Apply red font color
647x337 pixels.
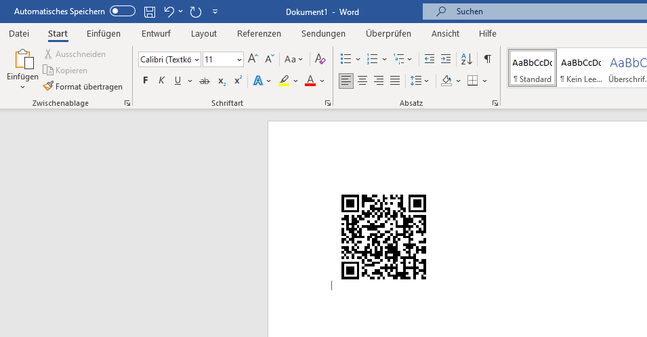pos(310,81)
